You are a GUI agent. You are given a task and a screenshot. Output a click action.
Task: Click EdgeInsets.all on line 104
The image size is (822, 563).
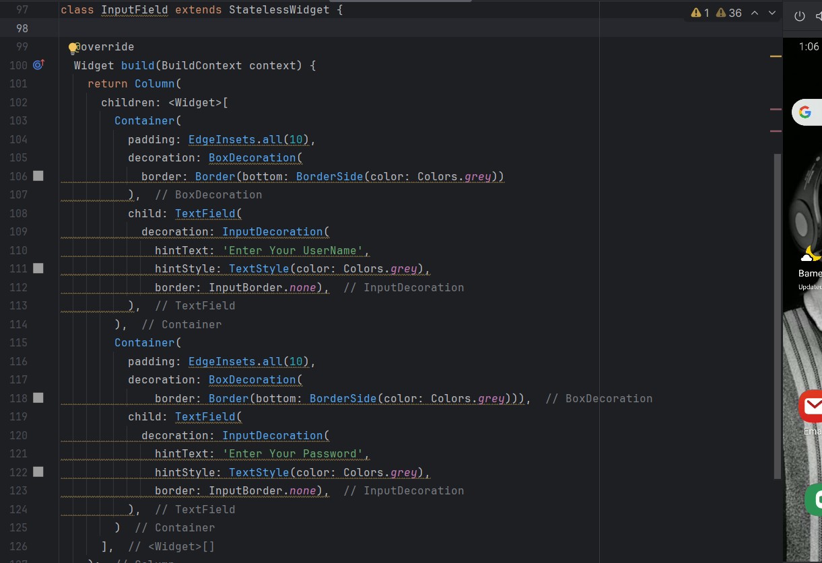[236, 140]
